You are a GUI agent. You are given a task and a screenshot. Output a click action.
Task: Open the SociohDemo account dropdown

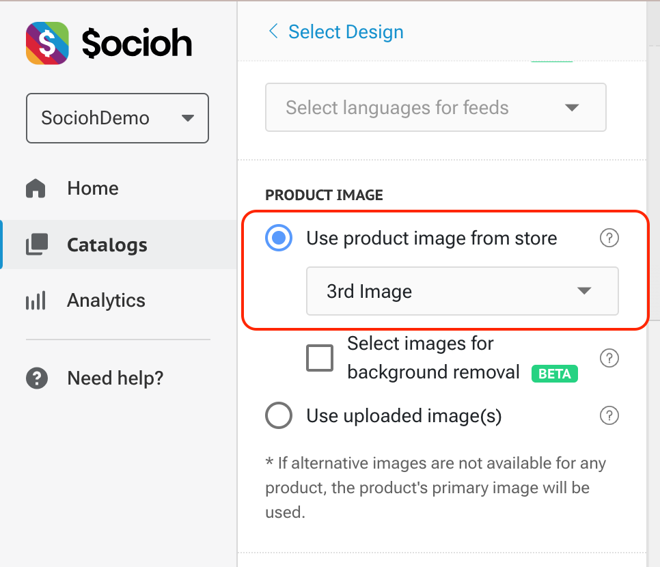point(117,118)
